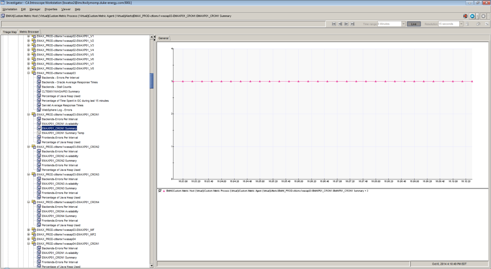
Task: Go back with the blue left arrow
Action: [472, 16]
